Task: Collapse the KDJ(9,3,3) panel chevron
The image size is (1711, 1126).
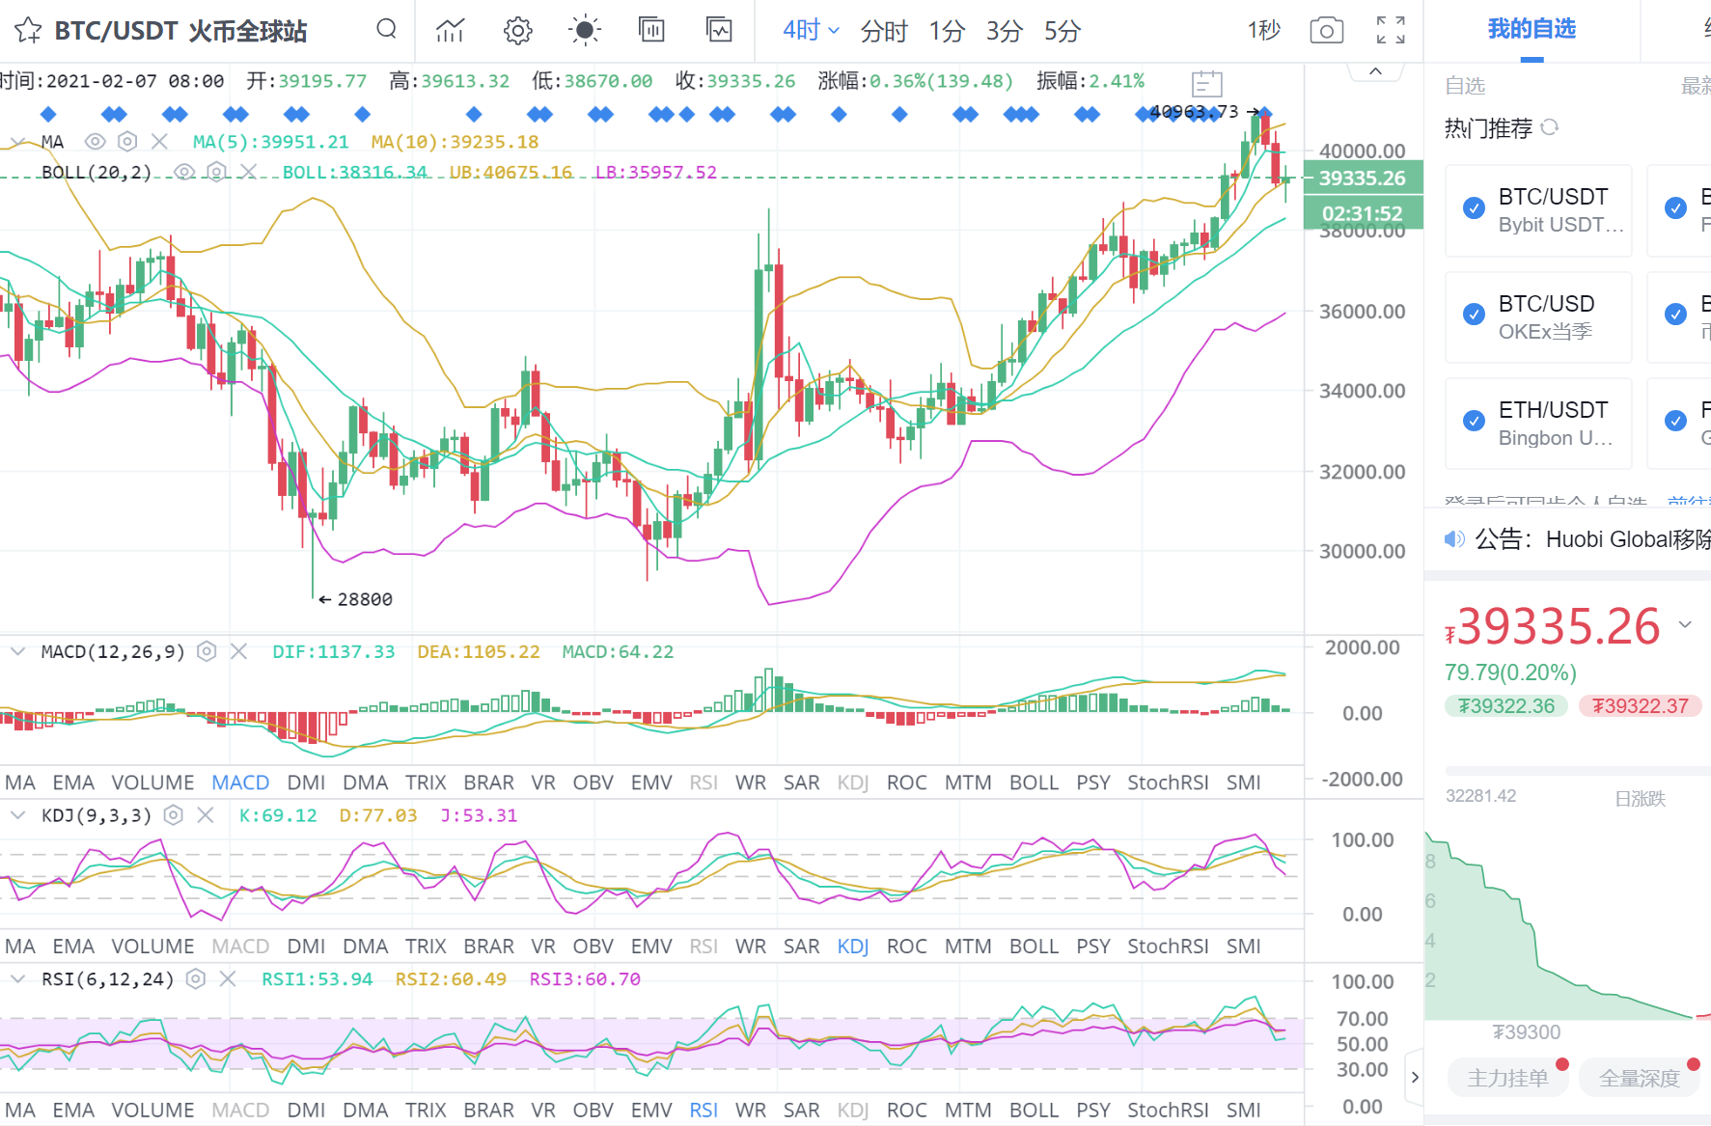Action: pos(17,816)
